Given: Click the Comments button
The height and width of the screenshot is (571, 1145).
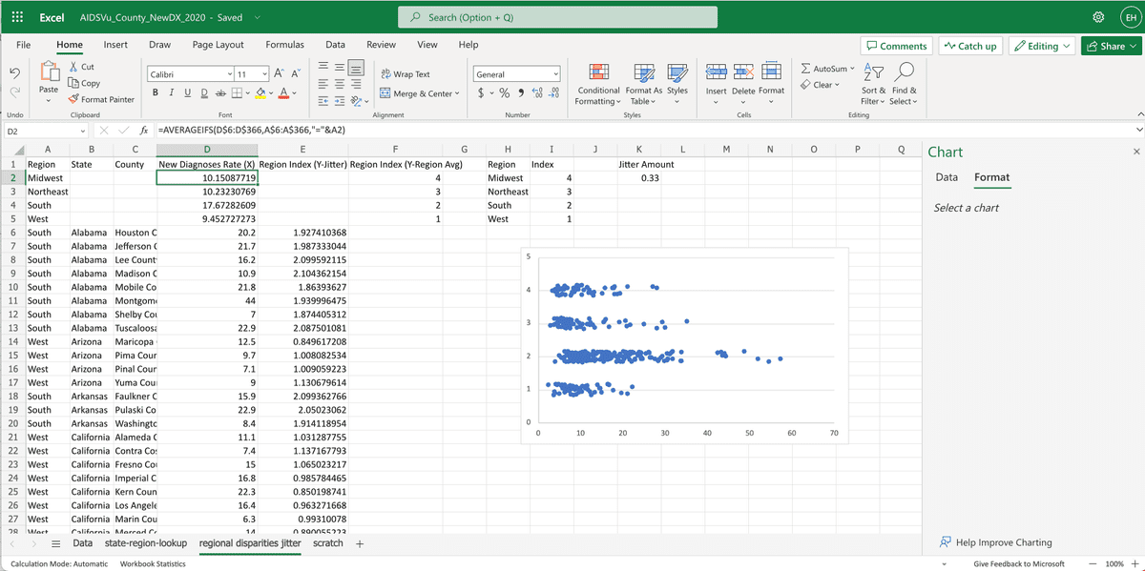Looking at the screenshot, I should pos(896,45).
